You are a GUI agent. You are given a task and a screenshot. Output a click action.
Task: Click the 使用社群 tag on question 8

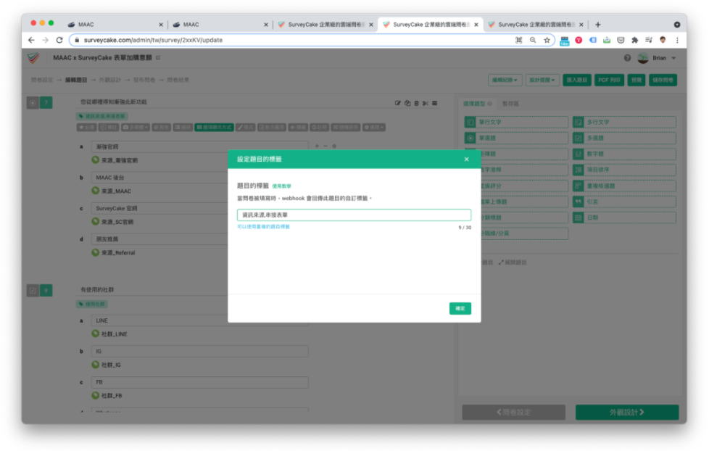click(x=92, y=304)
